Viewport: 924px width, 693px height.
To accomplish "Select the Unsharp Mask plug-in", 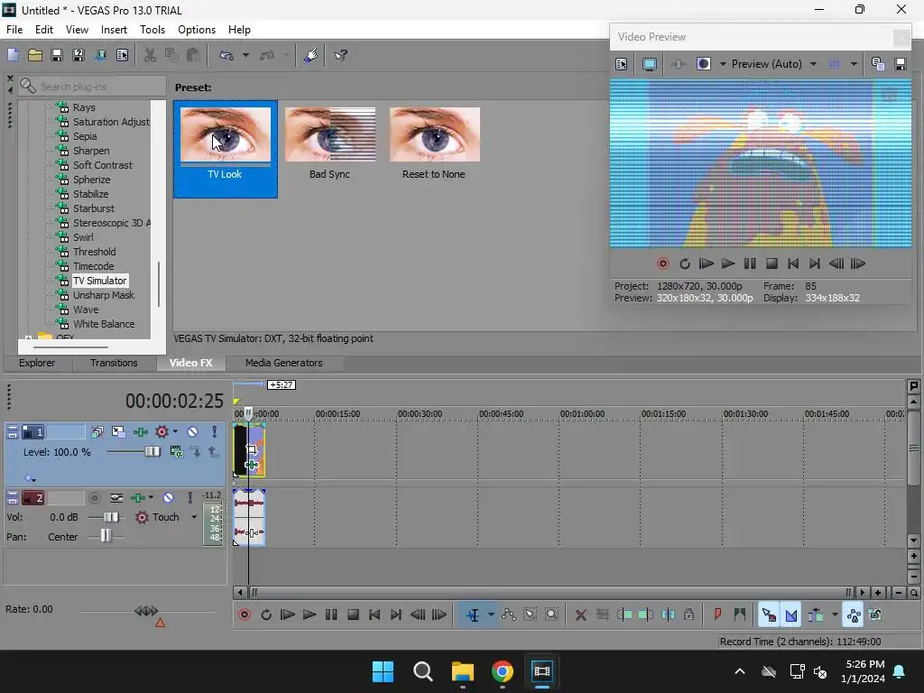I will 103,295.
